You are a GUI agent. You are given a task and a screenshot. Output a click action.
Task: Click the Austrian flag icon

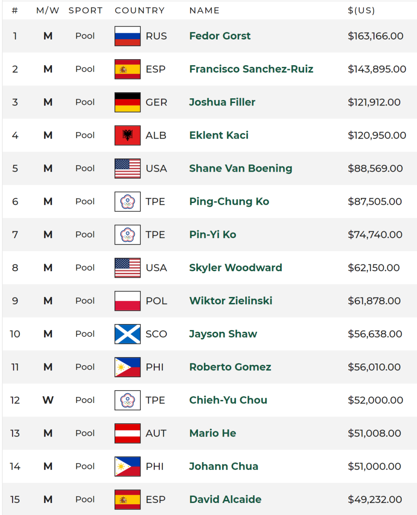click(x=128, y=433)
